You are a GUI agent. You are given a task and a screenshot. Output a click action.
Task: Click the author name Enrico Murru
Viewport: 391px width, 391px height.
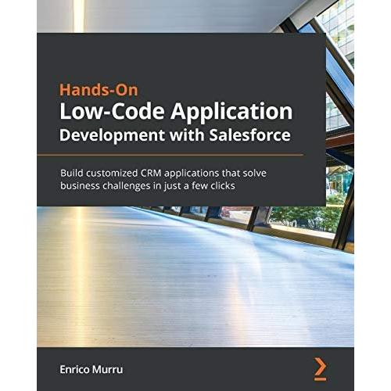click(x=91, y=369)
